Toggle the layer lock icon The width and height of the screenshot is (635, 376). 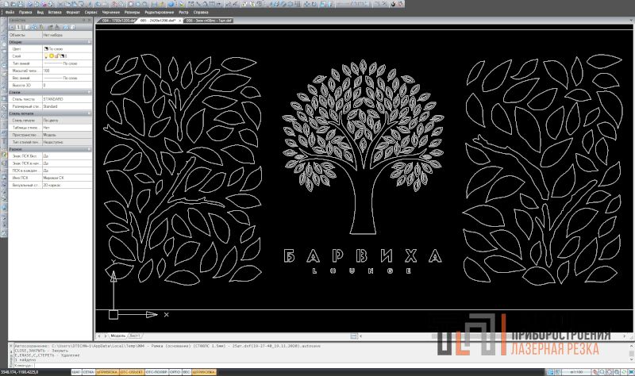[57, 56]
